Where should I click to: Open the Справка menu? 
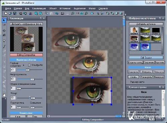coord(103,9)
